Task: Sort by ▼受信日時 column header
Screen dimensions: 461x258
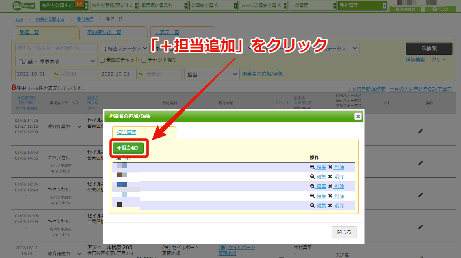Action: click(x=27, y=98)
